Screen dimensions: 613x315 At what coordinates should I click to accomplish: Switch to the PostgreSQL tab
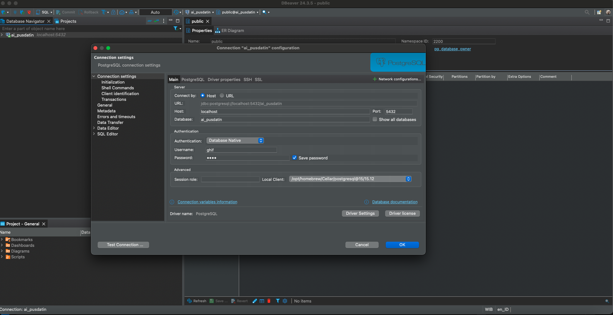[x=193, y=79]
